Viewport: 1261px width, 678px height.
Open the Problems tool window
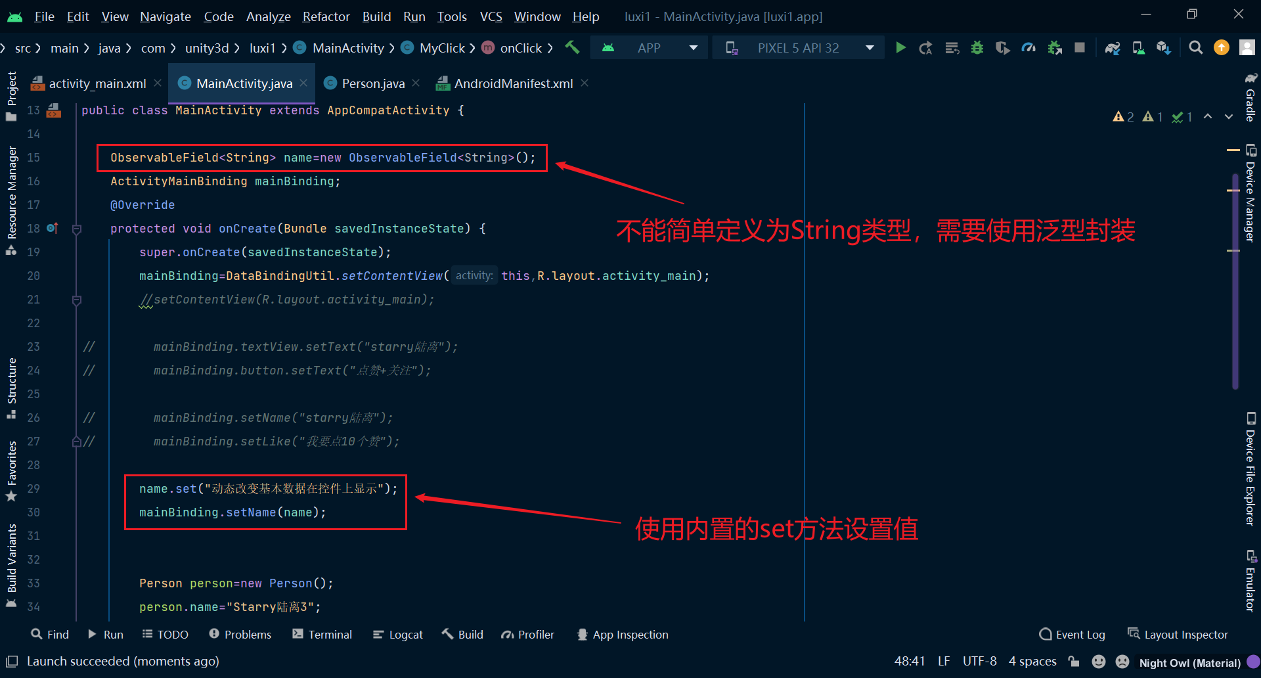240,634
